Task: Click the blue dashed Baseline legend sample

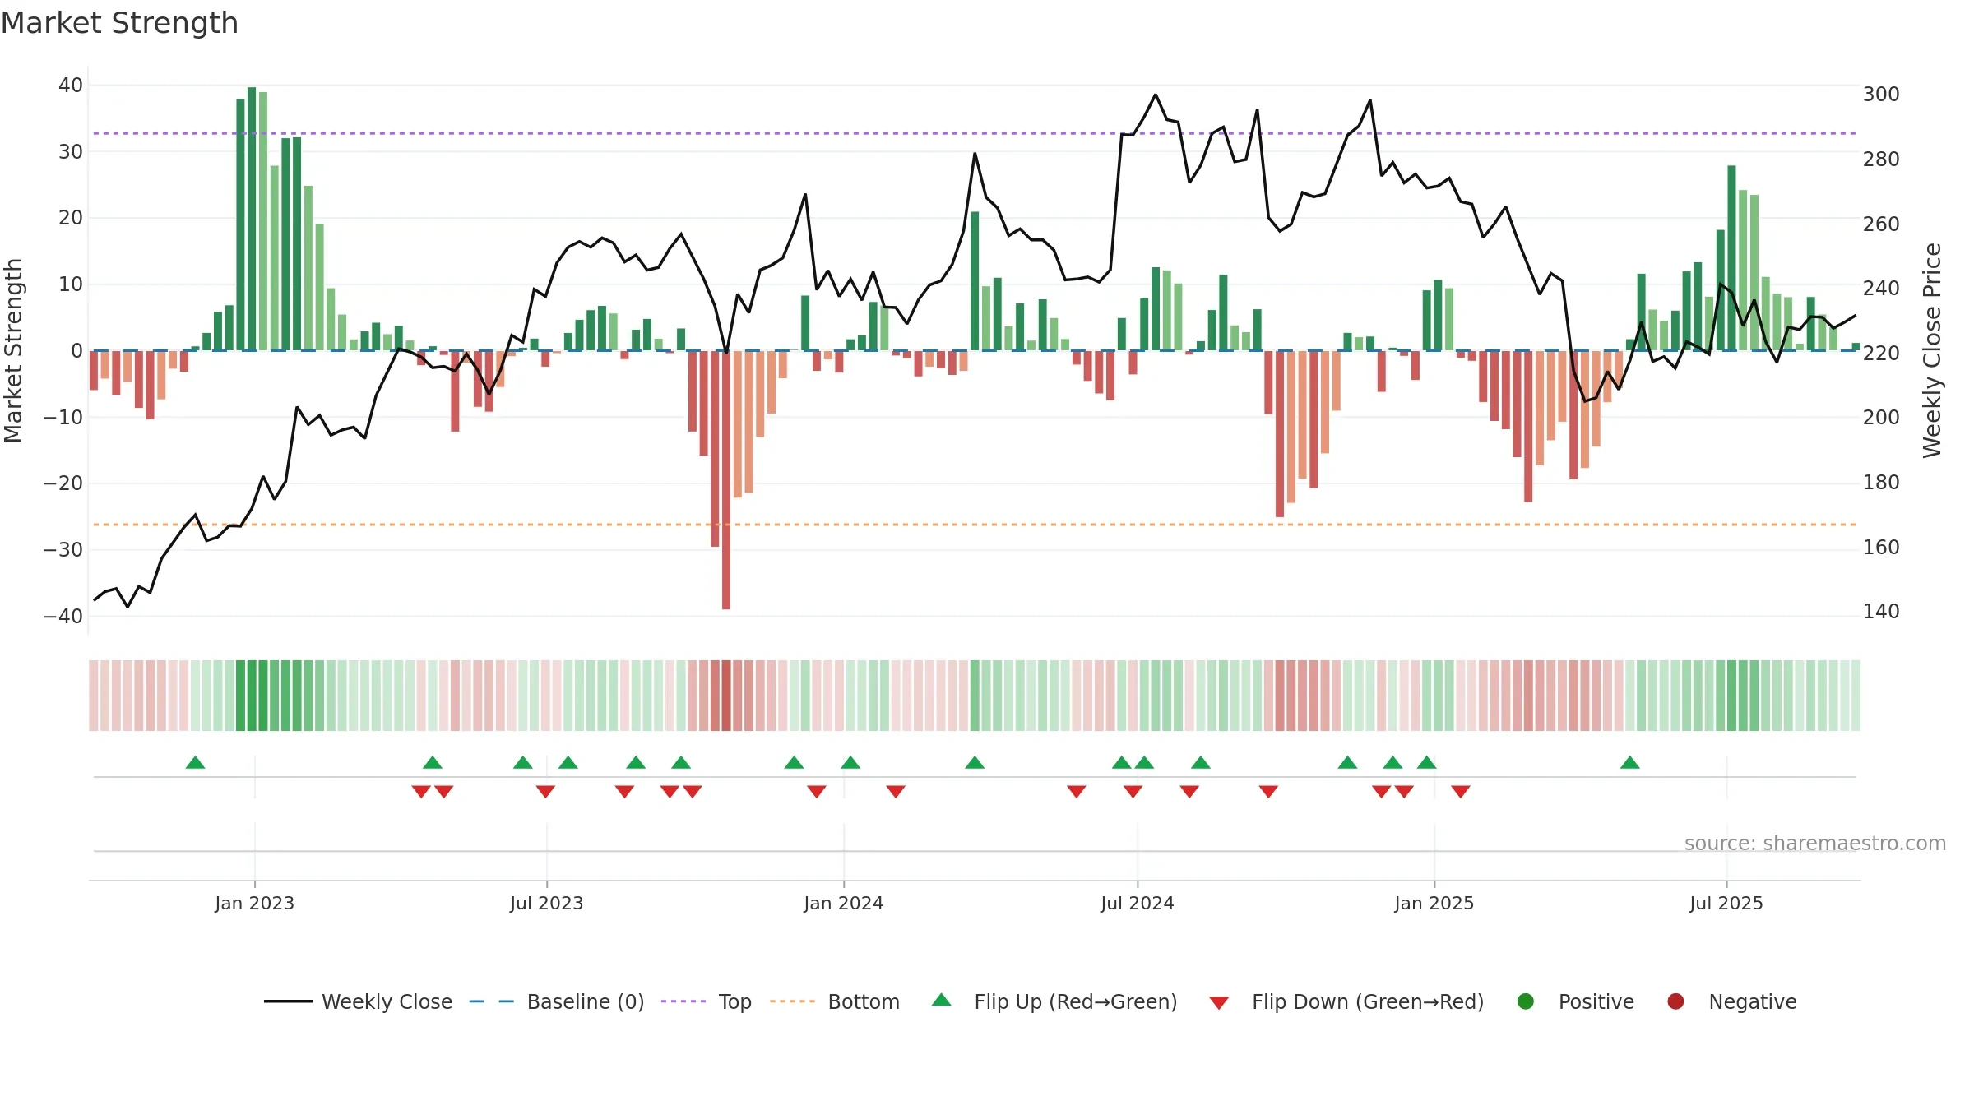Action: [491, 1001]
